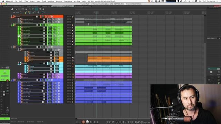Arm the Piano R track for recording
This screenshot has width=221, height=124.
pyautogui.click(x=22, y=77)
